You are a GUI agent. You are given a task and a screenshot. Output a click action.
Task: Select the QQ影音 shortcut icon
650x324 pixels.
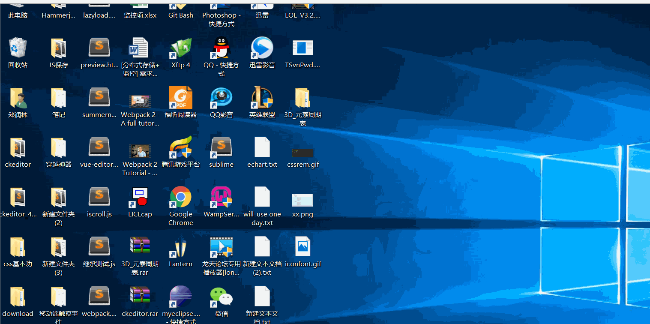coord(221,97)
